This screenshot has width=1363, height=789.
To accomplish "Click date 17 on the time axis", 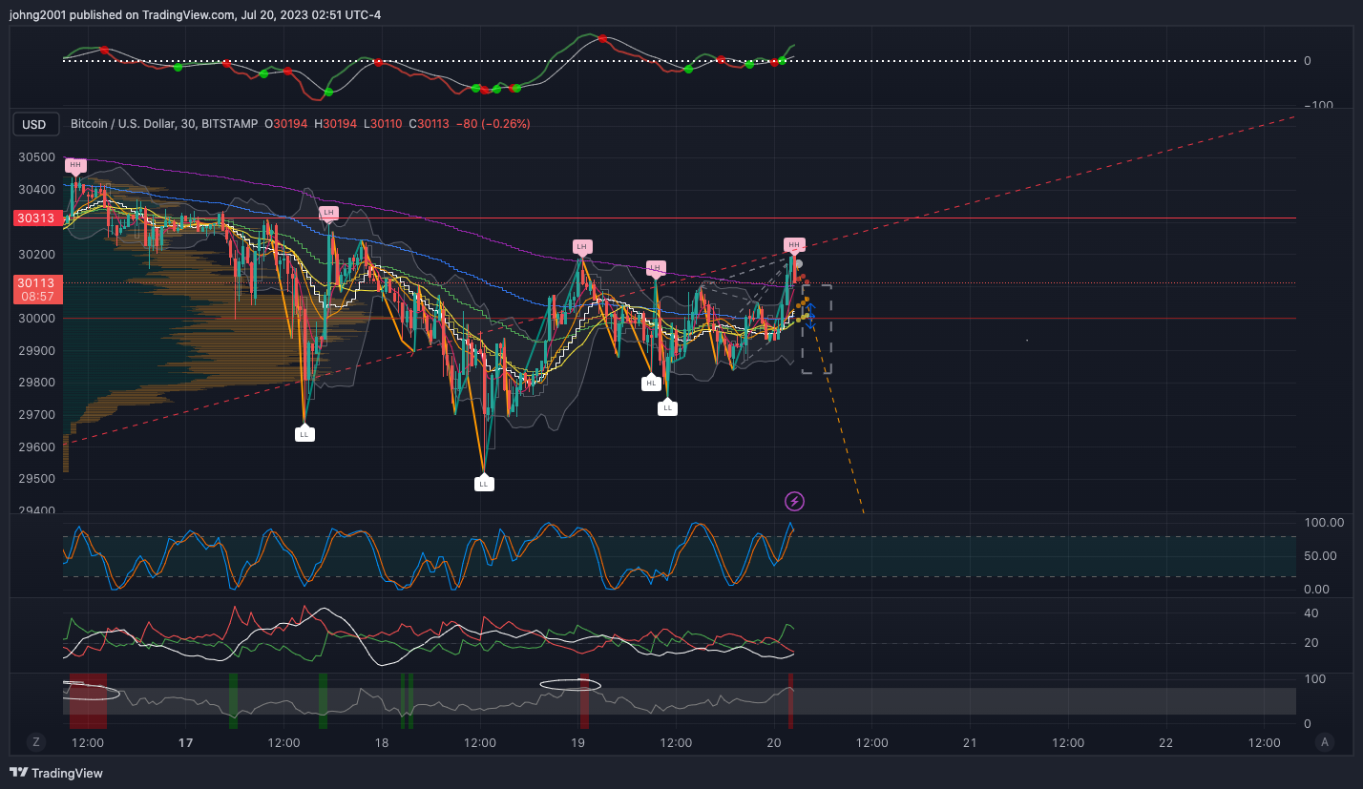I will click(186, 742).
